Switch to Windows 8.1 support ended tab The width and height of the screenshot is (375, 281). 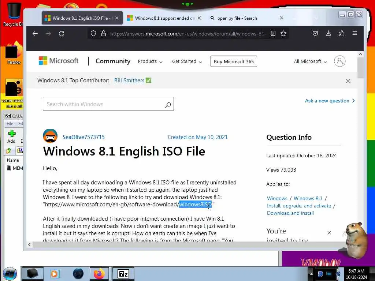164,18
